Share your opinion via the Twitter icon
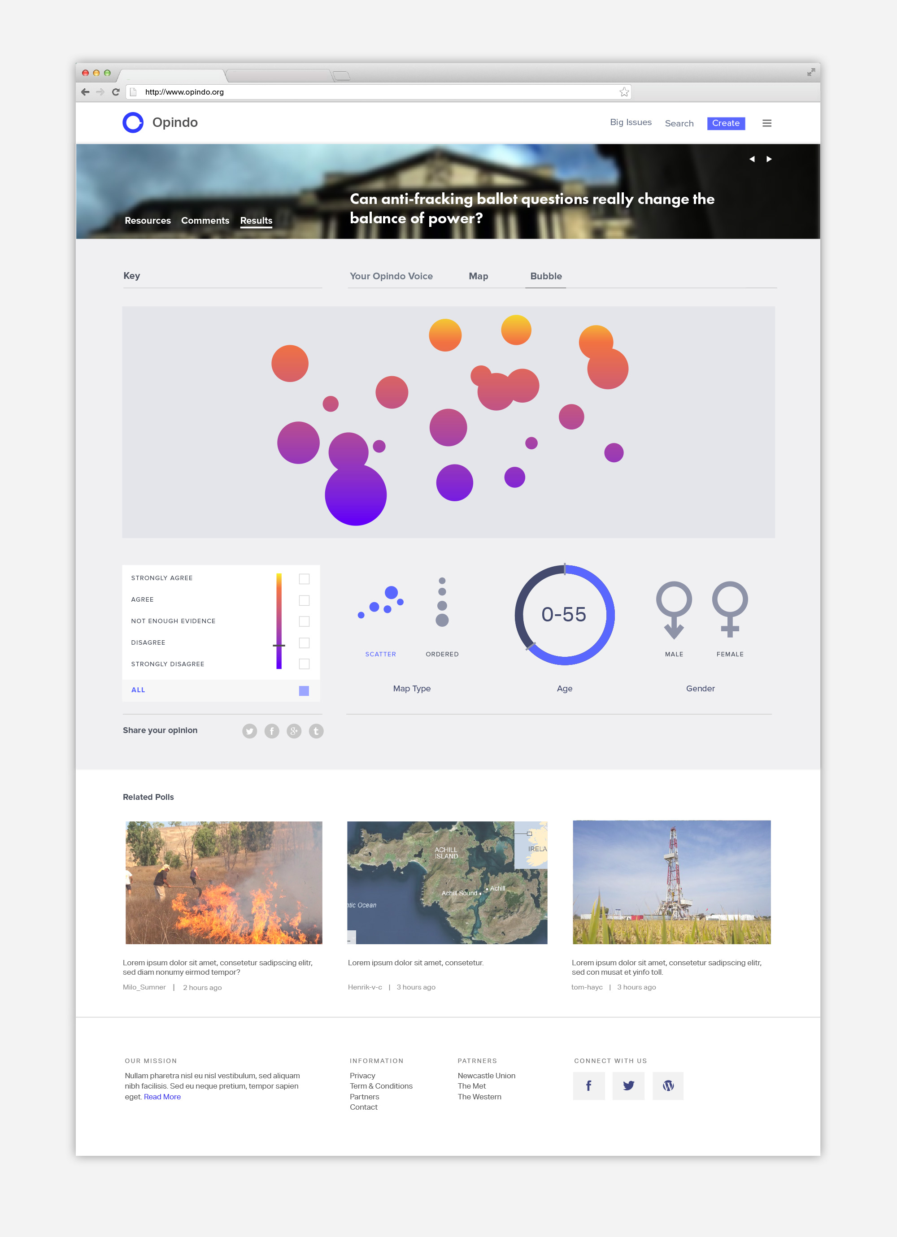The image size is (897, 1237). 250,731
